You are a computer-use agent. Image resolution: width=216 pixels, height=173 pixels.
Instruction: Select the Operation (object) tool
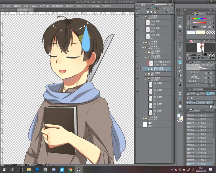coord(180,26)
